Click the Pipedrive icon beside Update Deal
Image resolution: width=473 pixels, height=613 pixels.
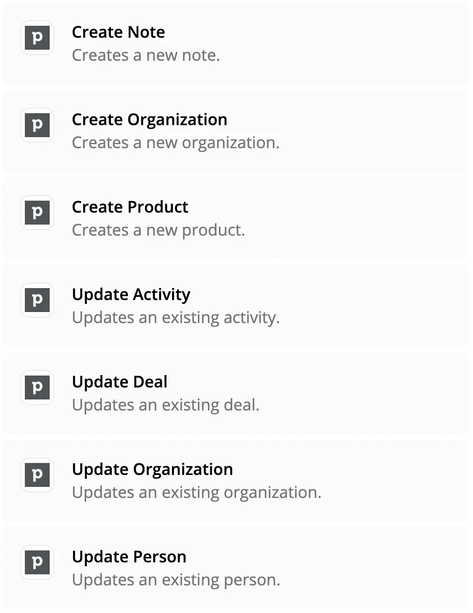37,387
